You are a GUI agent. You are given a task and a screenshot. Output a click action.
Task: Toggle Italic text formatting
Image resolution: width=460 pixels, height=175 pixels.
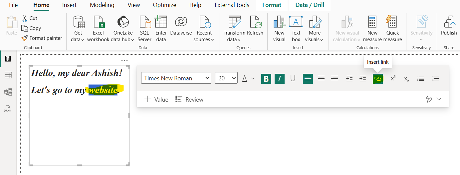click(x=280, y=79)
